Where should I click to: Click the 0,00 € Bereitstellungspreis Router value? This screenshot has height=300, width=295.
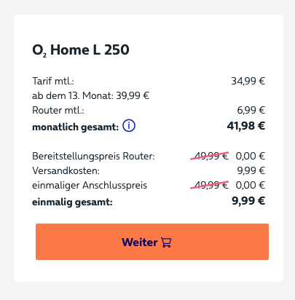tap(250, 156)
